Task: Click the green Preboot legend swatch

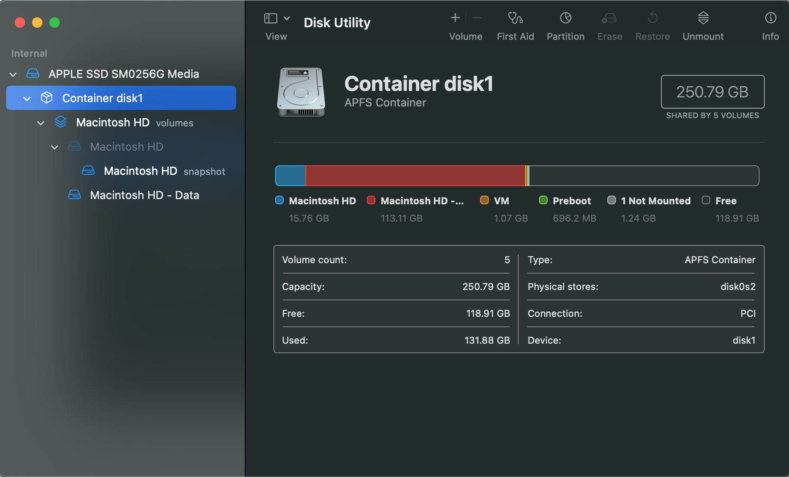Action: (543, 200)
